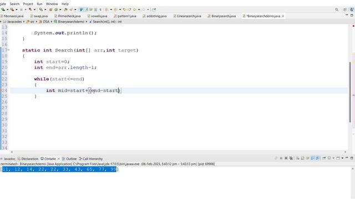
Task: Create a new Java class via green C icon
Action: pyautogui.click(x=56, y=9)
